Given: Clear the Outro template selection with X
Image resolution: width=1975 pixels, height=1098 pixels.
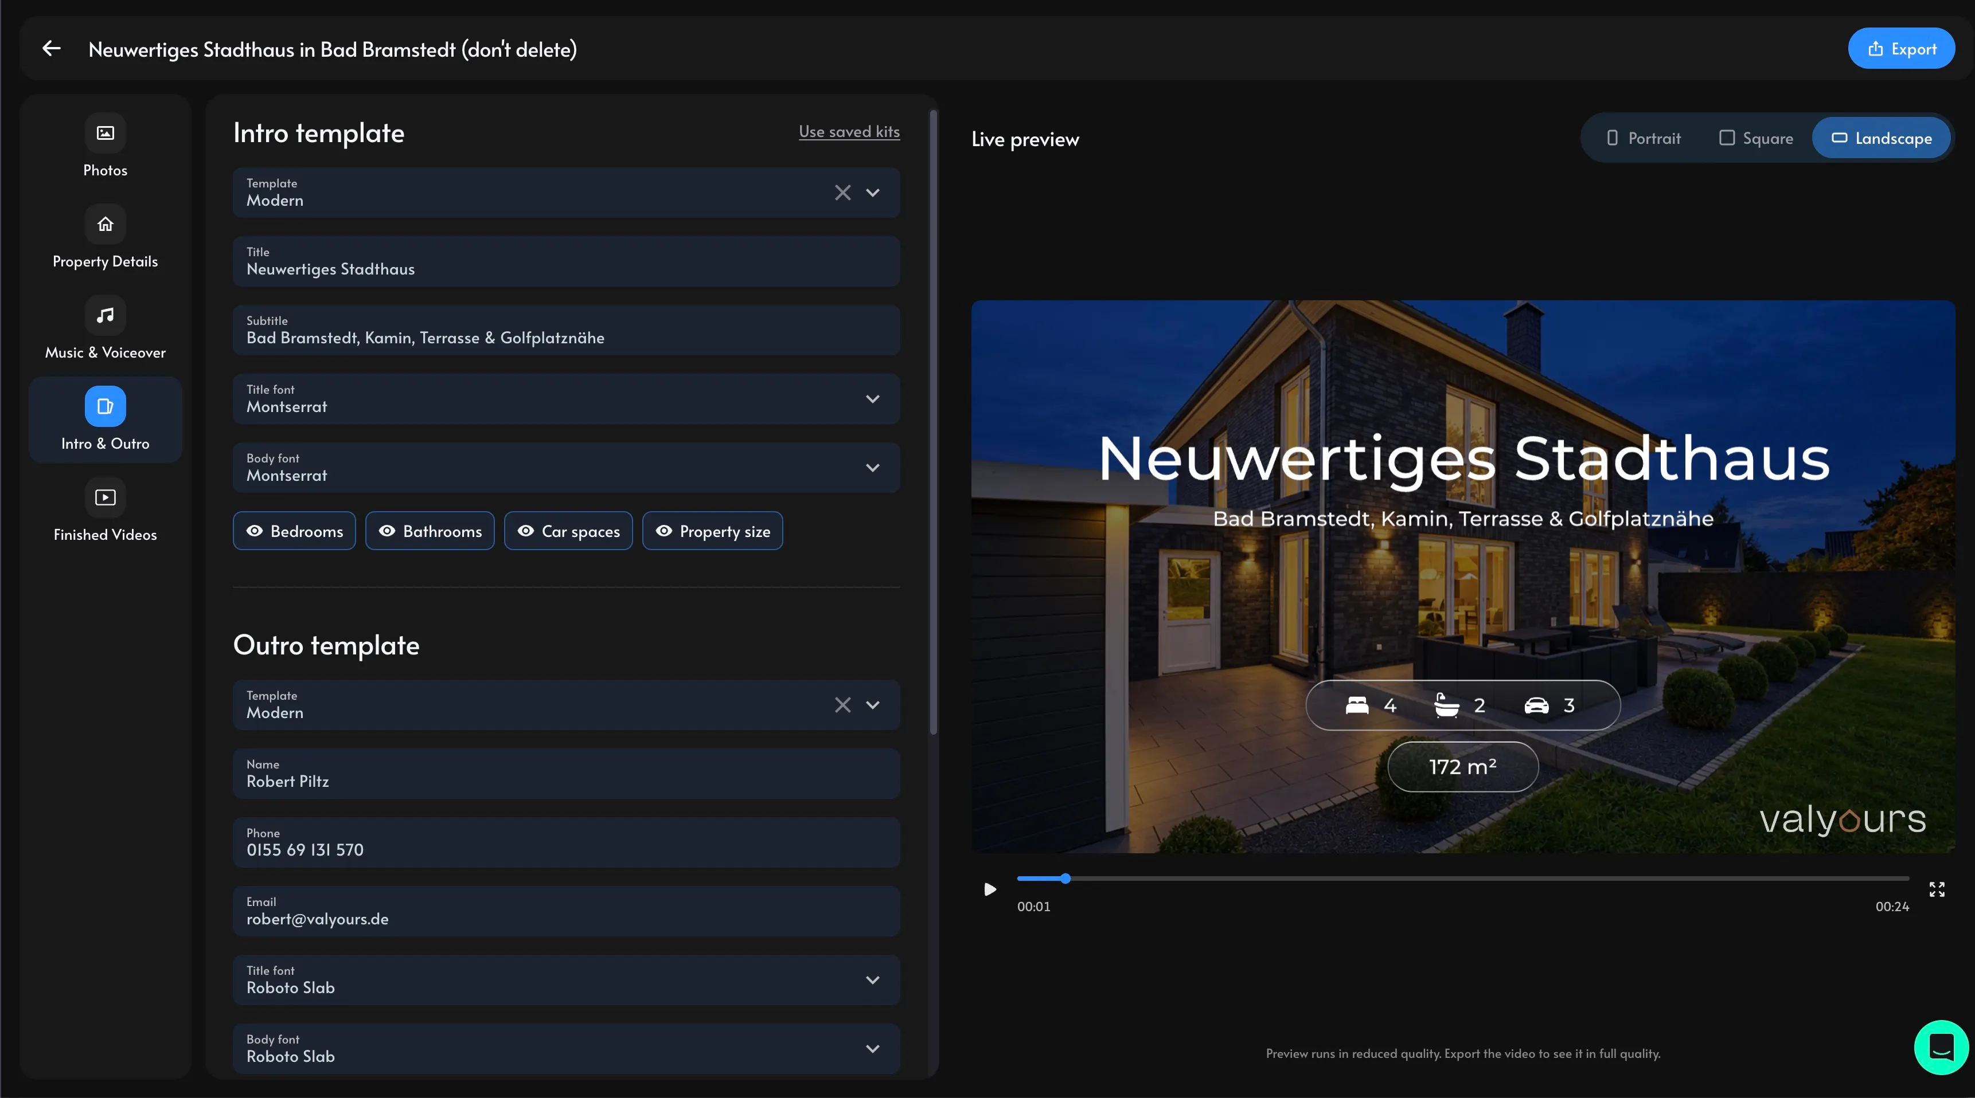Looking at the screenshot, I should [842, 705].
